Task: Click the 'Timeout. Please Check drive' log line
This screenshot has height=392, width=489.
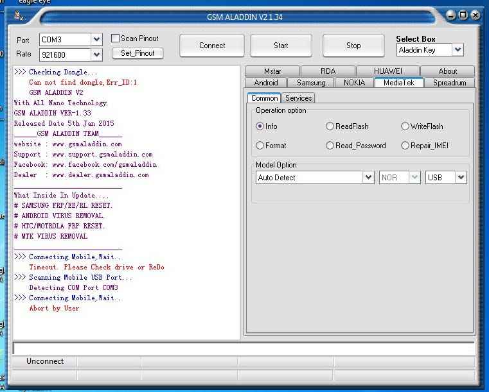Action: tap(96, 267)
